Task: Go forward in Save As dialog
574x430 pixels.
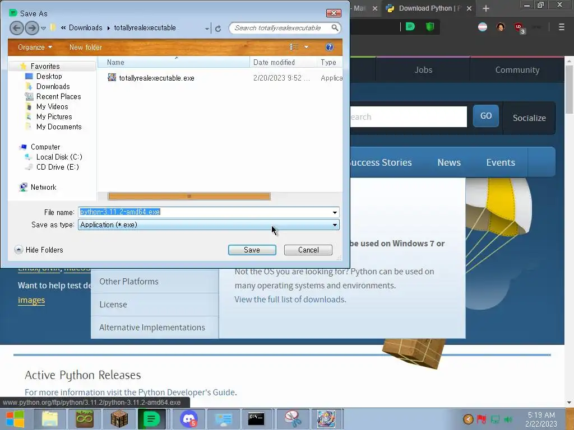Action: [x=32, y=28]
